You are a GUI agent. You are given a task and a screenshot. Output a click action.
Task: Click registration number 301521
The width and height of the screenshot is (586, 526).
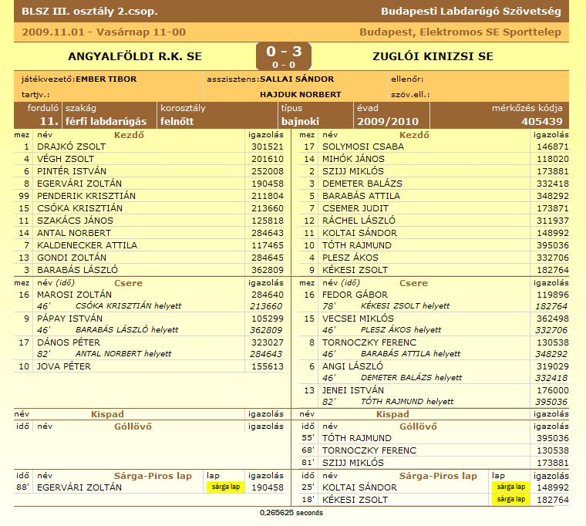[268, 147]
